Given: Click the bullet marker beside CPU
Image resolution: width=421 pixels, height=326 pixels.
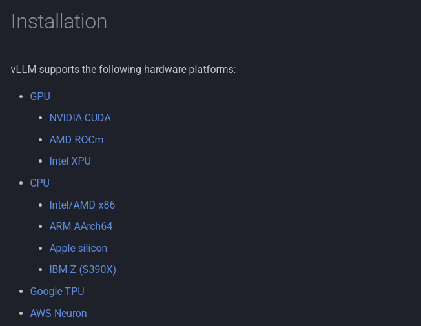Looking at the screenshot, I should tap(21, 183).
